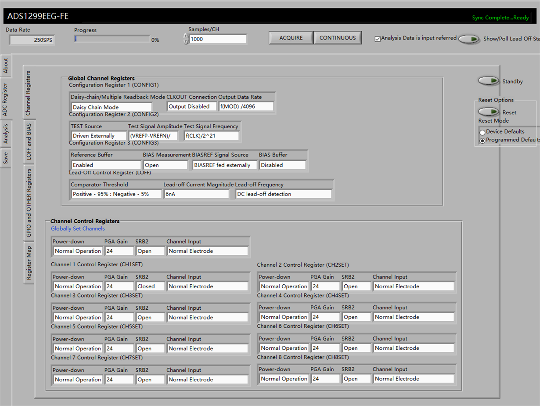Open Channel 4 Power-down dropdown
Viewport: 540px width, 406px height.
pyautogui.click(x=284, y=317)
